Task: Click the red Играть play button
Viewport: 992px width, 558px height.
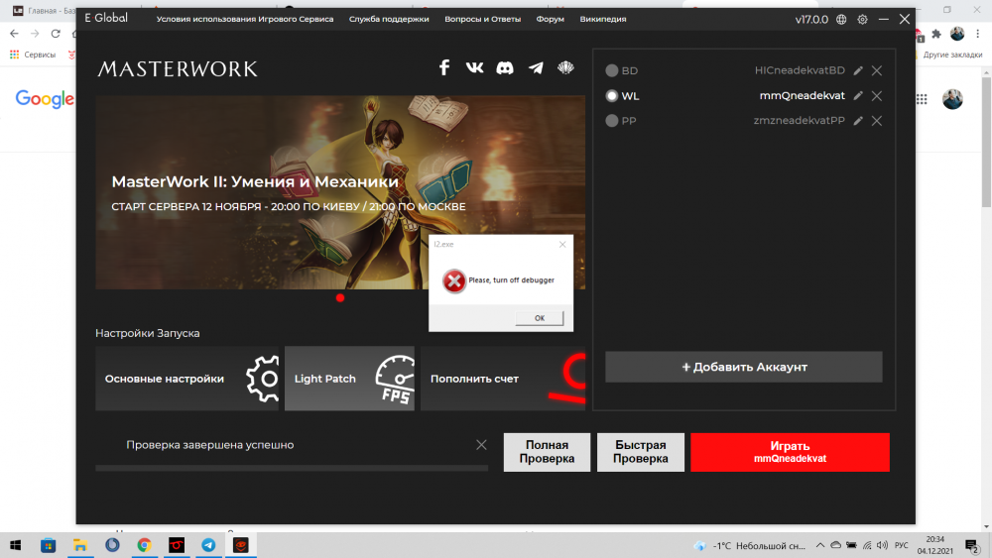Action: [790, 452]
